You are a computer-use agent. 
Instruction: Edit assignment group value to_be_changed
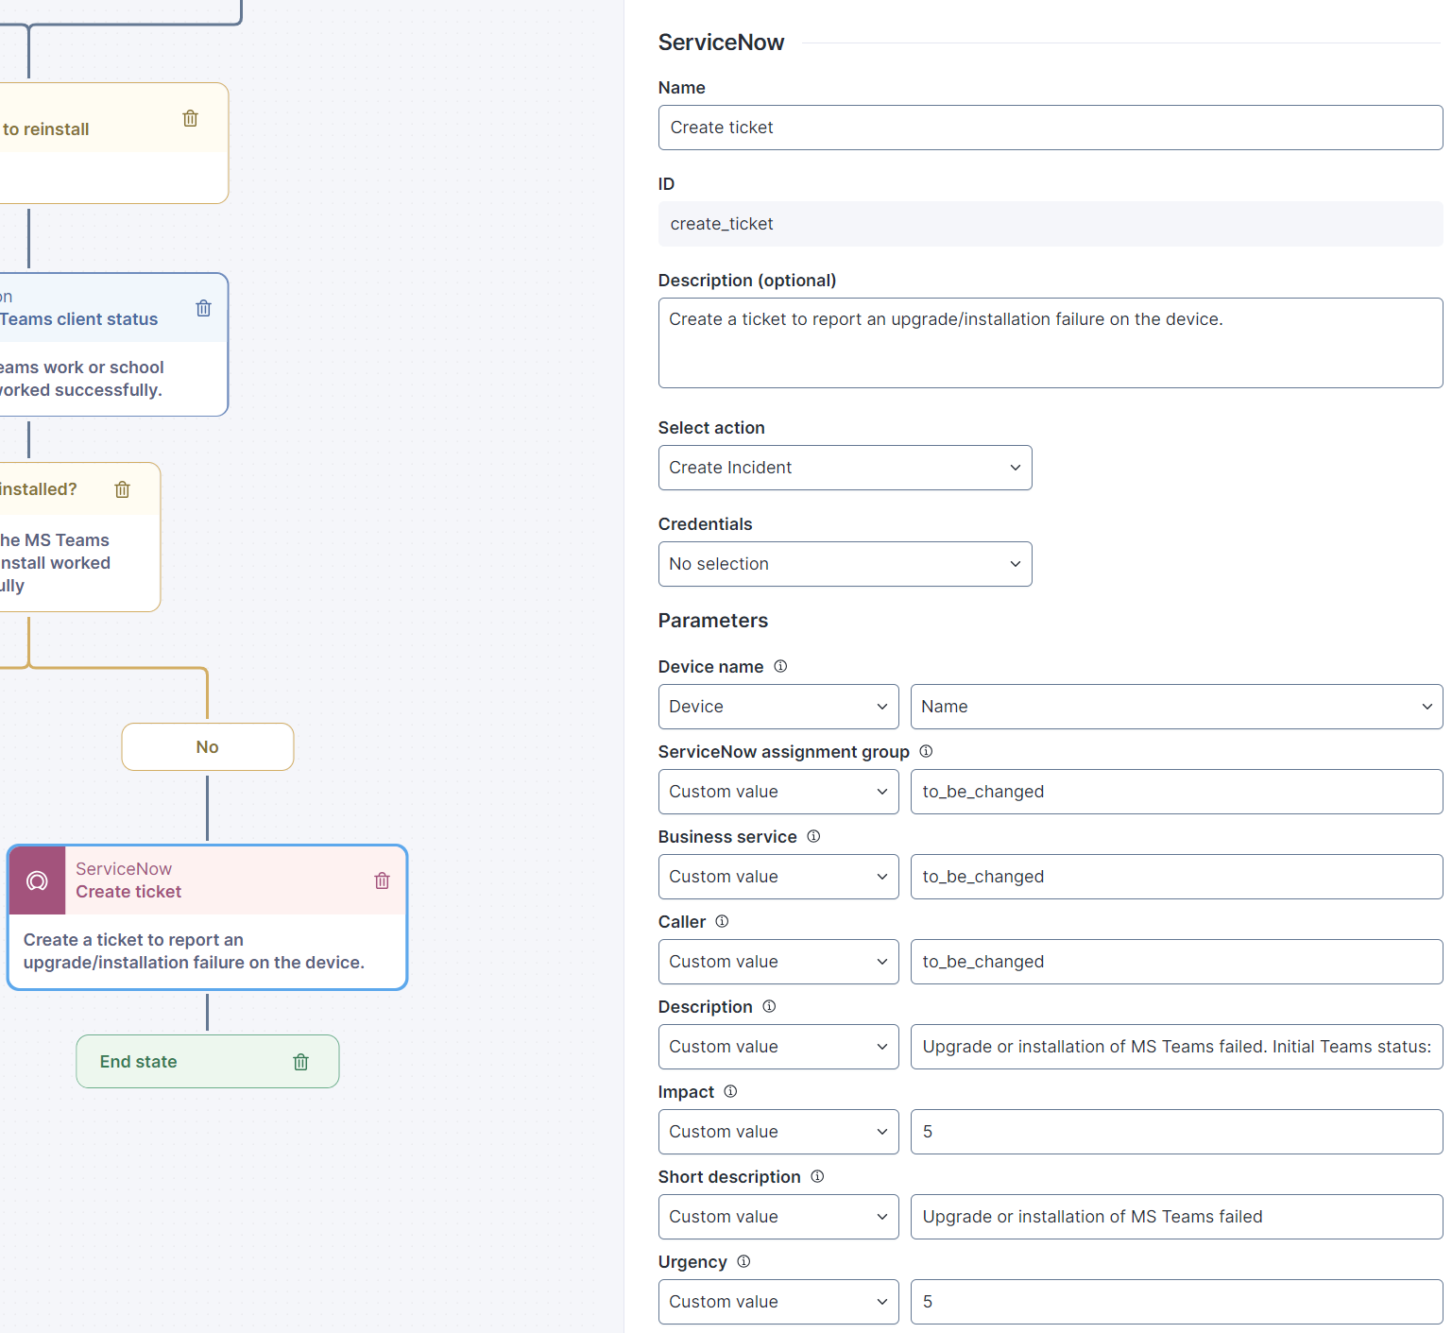tap(1176, 792)
